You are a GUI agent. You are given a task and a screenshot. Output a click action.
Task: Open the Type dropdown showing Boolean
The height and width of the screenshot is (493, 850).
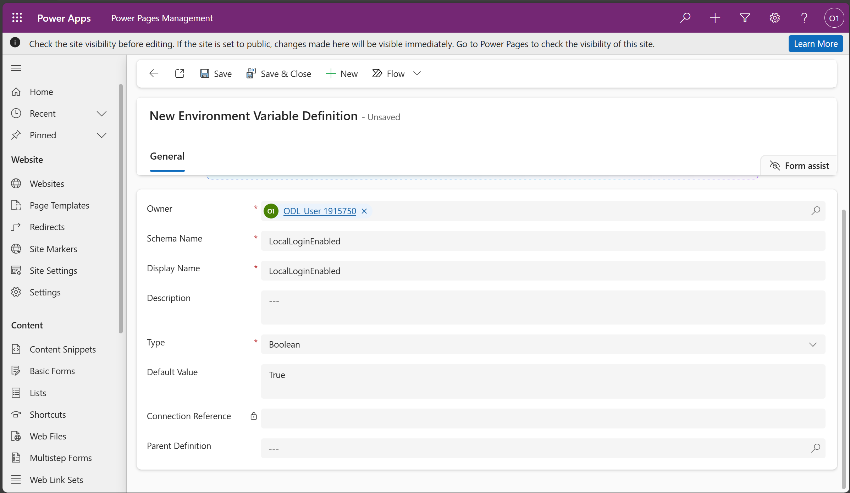(x=812, y=344)
